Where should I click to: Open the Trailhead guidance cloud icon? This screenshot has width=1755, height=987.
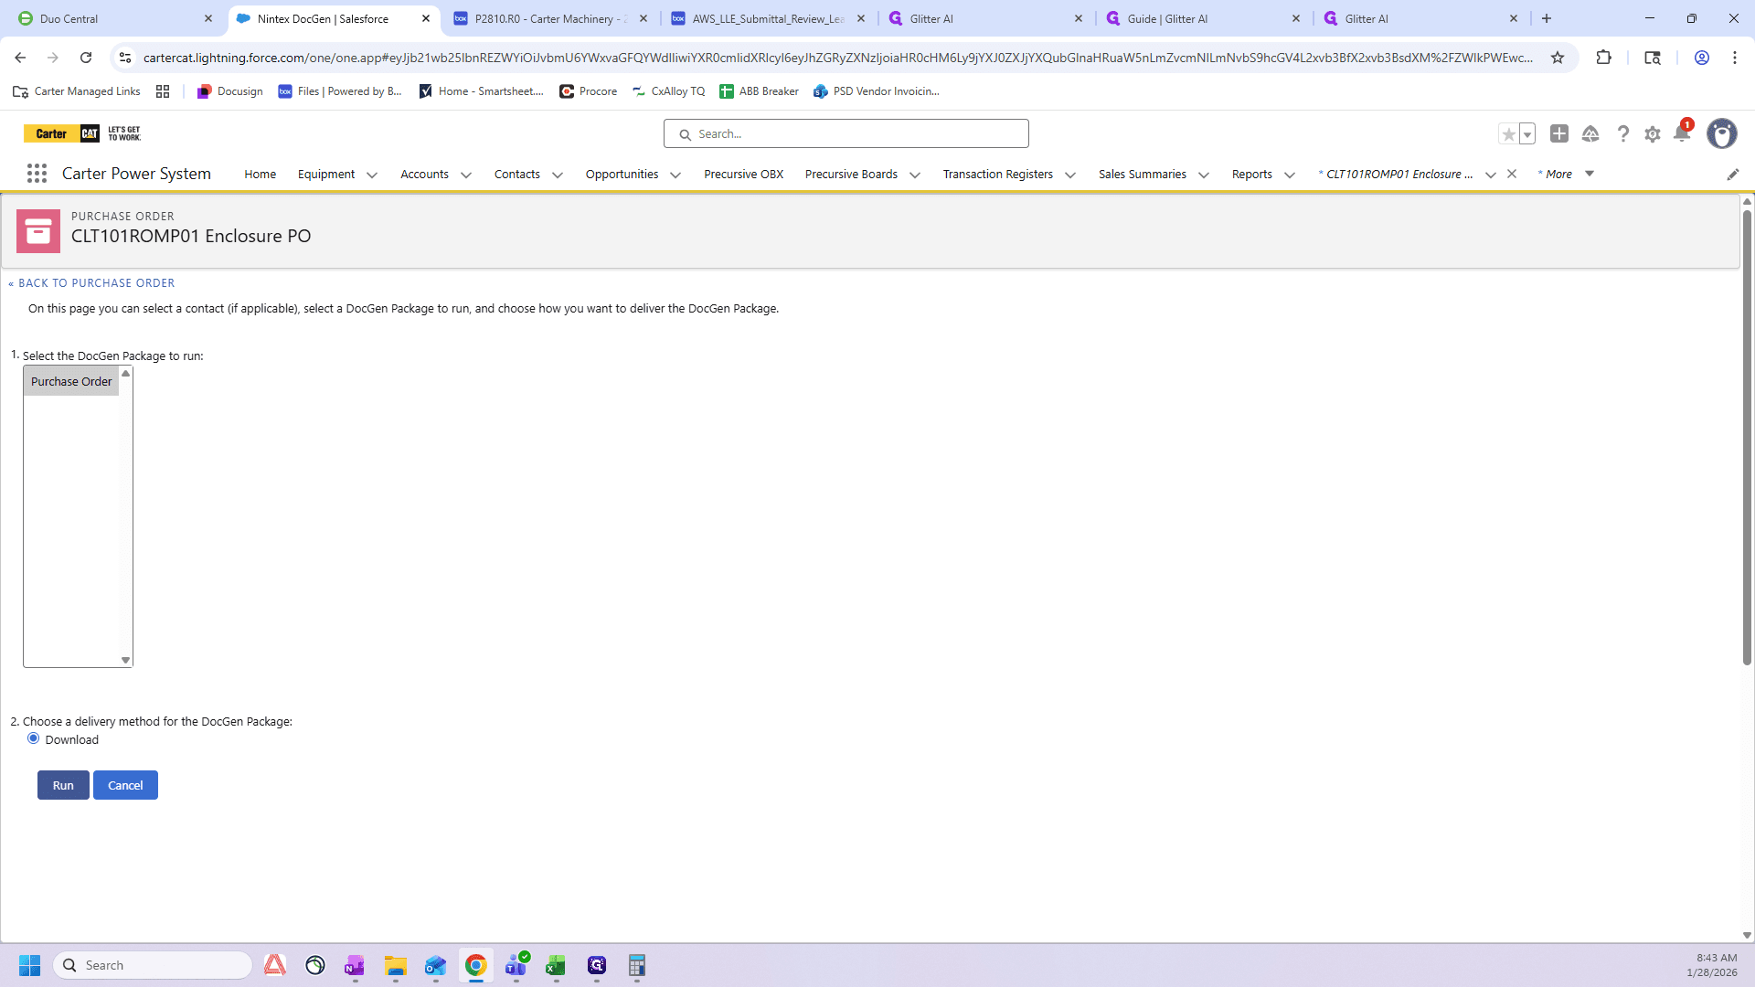tap(1590, 133)
